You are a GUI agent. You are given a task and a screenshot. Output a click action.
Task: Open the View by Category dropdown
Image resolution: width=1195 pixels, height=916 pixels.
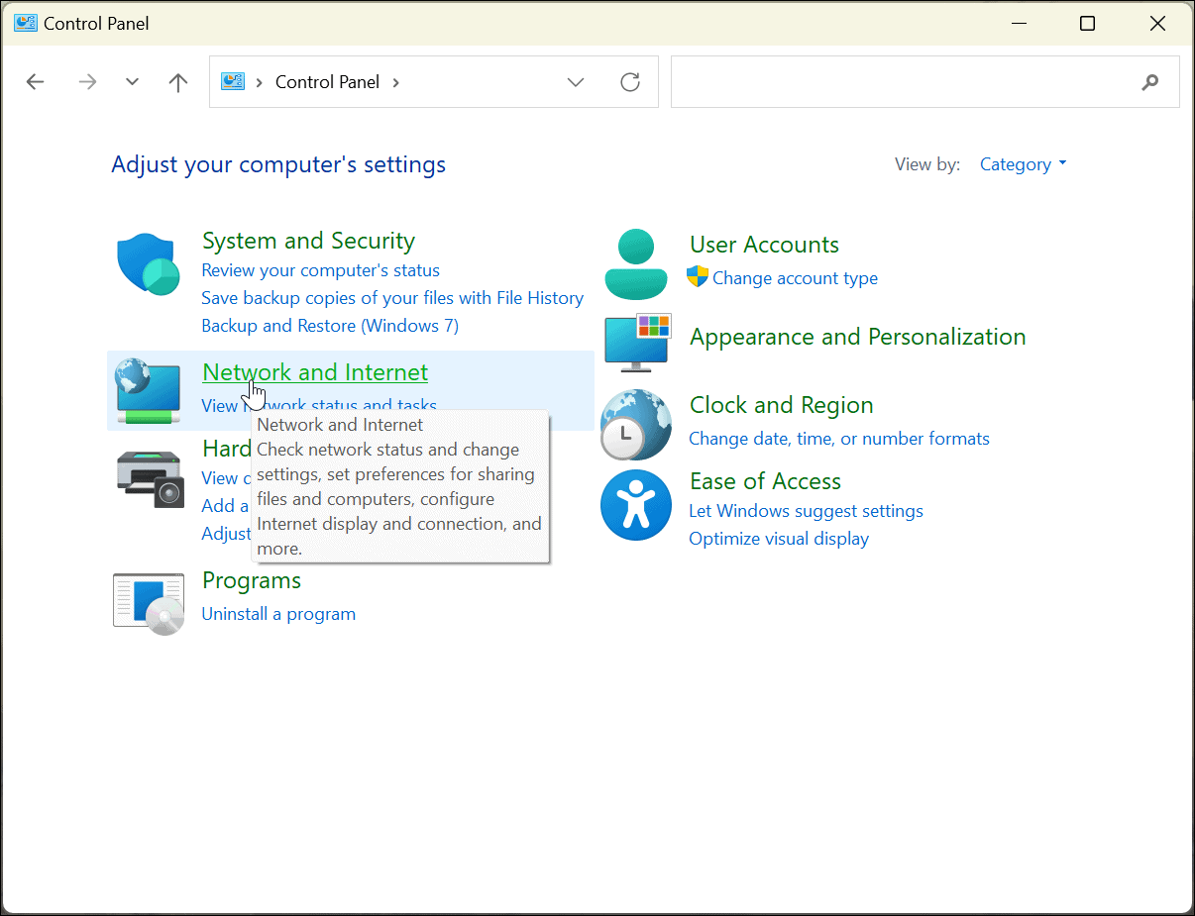pyautogui.click(x=1024, y=163)
